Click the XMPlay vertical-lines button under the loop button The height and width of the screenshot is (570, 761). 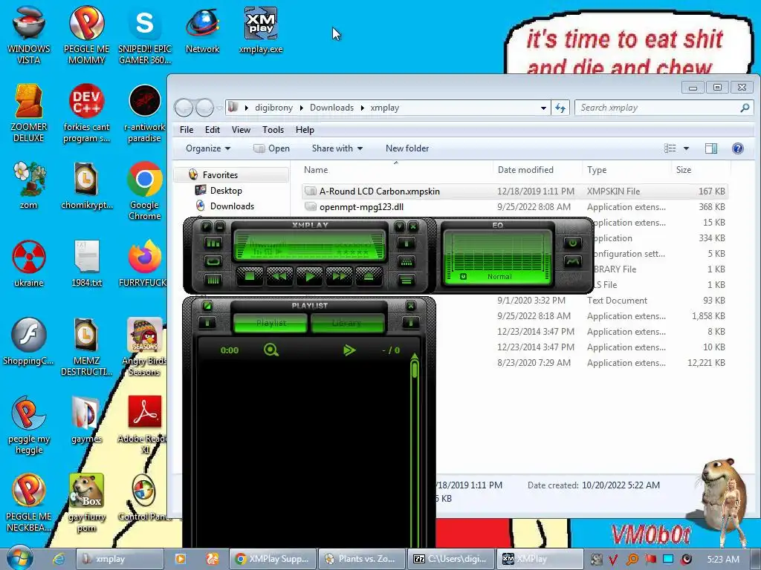[x=213, y=280]
